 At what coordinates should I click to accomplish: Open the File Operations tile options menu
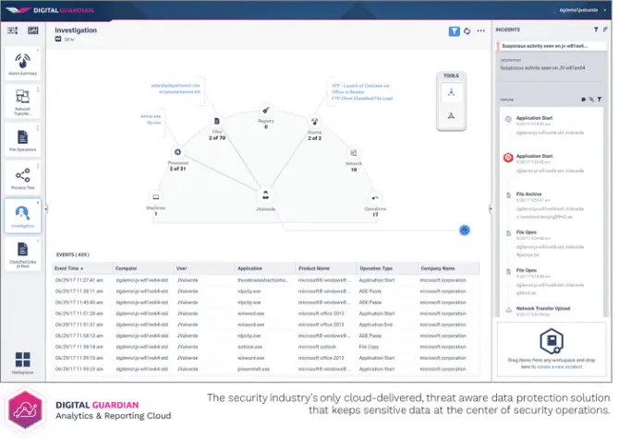tap(38, 127)
